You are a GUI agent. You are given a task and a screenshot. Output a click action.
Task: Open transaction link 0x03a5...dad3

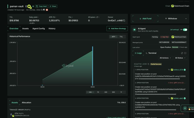(178, 98)
